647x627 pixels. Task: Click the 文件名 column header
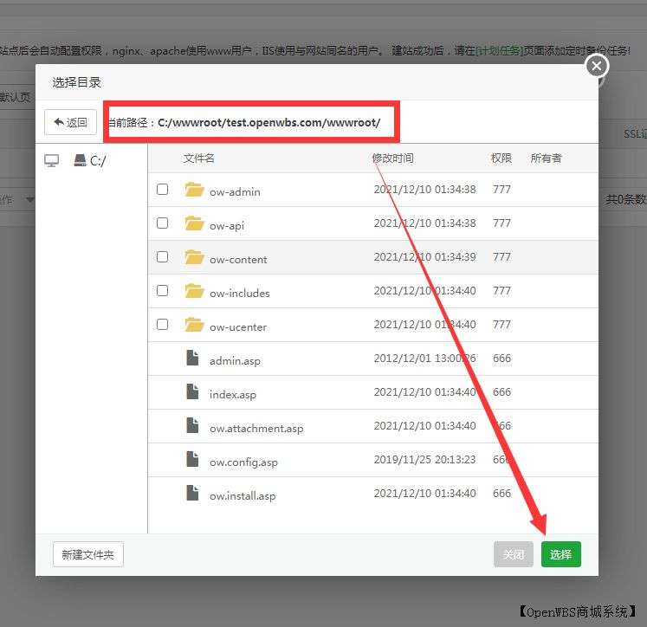[198, 158]
